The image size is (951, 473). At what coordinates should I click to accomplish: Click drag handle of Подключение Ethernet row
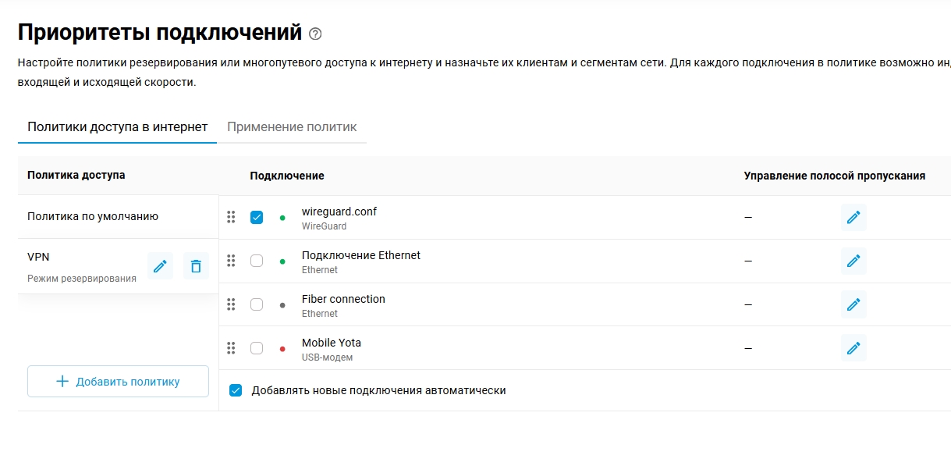click(x=231, y=261)
